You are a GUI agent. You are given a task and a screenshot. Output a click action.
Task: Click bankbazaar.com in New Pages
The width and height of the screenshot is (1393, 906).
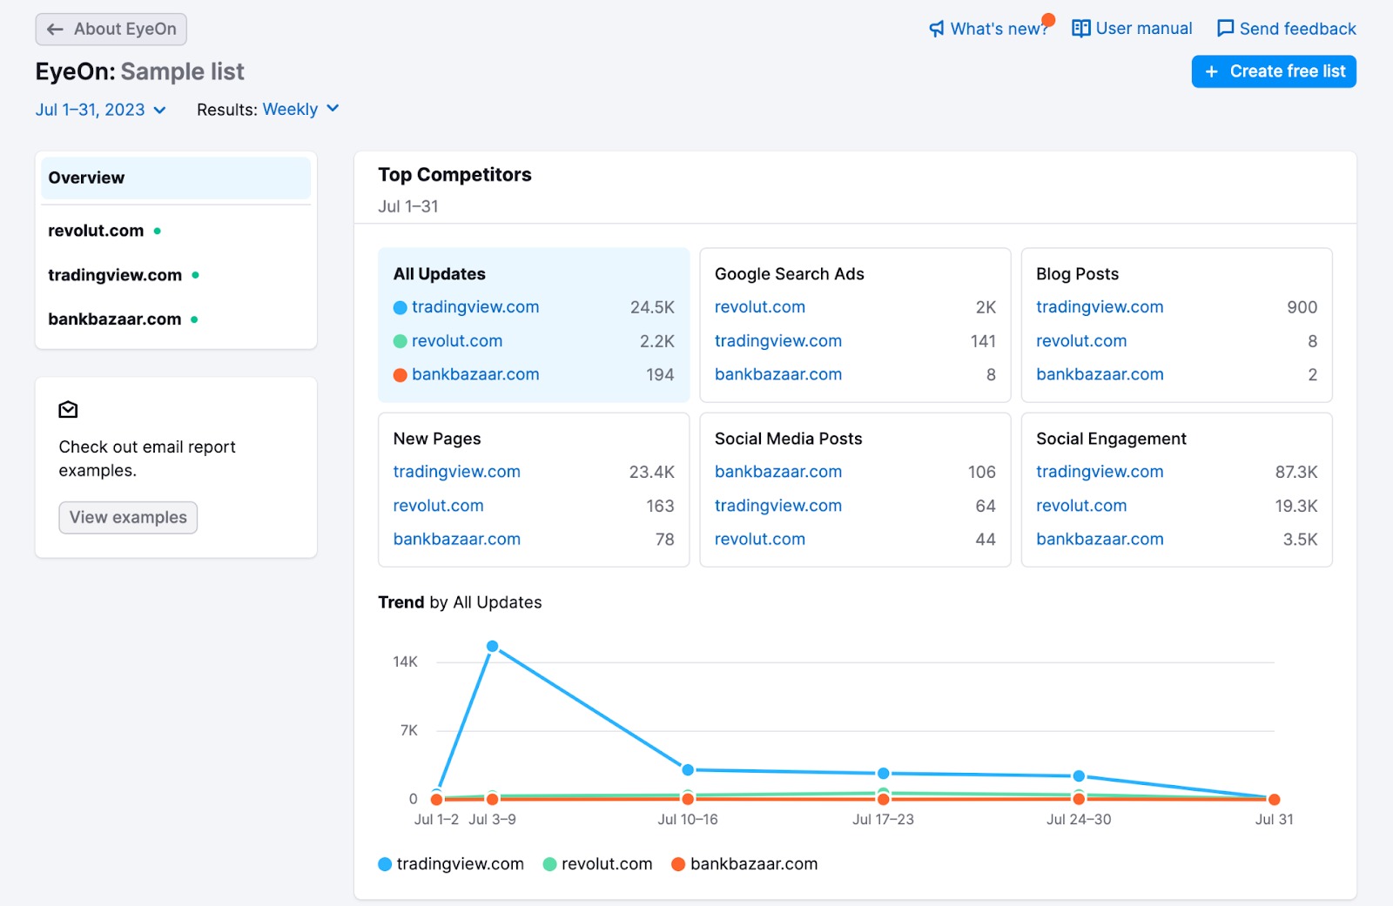[457, 540]
